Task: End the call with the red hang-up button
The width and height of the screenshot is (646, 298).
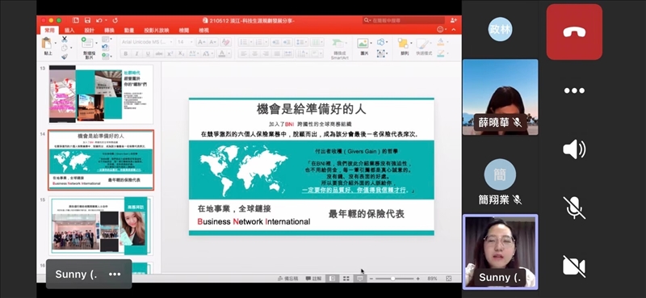Action: [574, 31]
